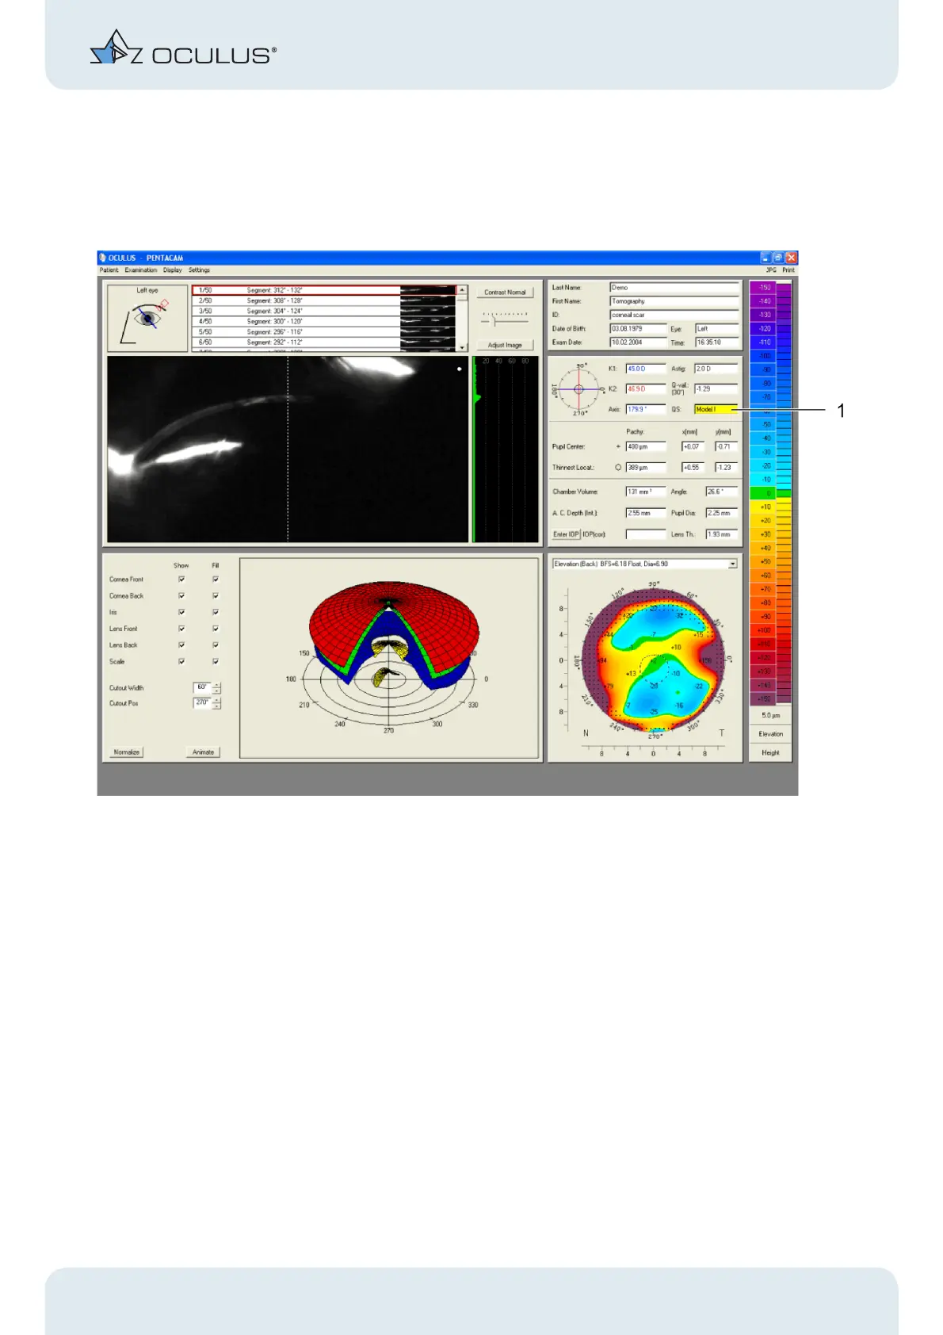Click the elevation back color map

point(654,660)
